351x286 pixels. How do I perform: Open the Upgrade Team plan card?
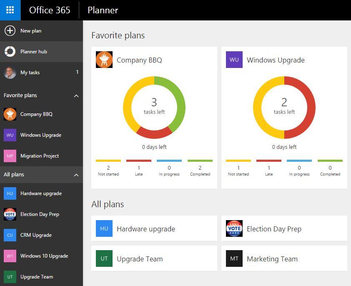click(154, 258)
